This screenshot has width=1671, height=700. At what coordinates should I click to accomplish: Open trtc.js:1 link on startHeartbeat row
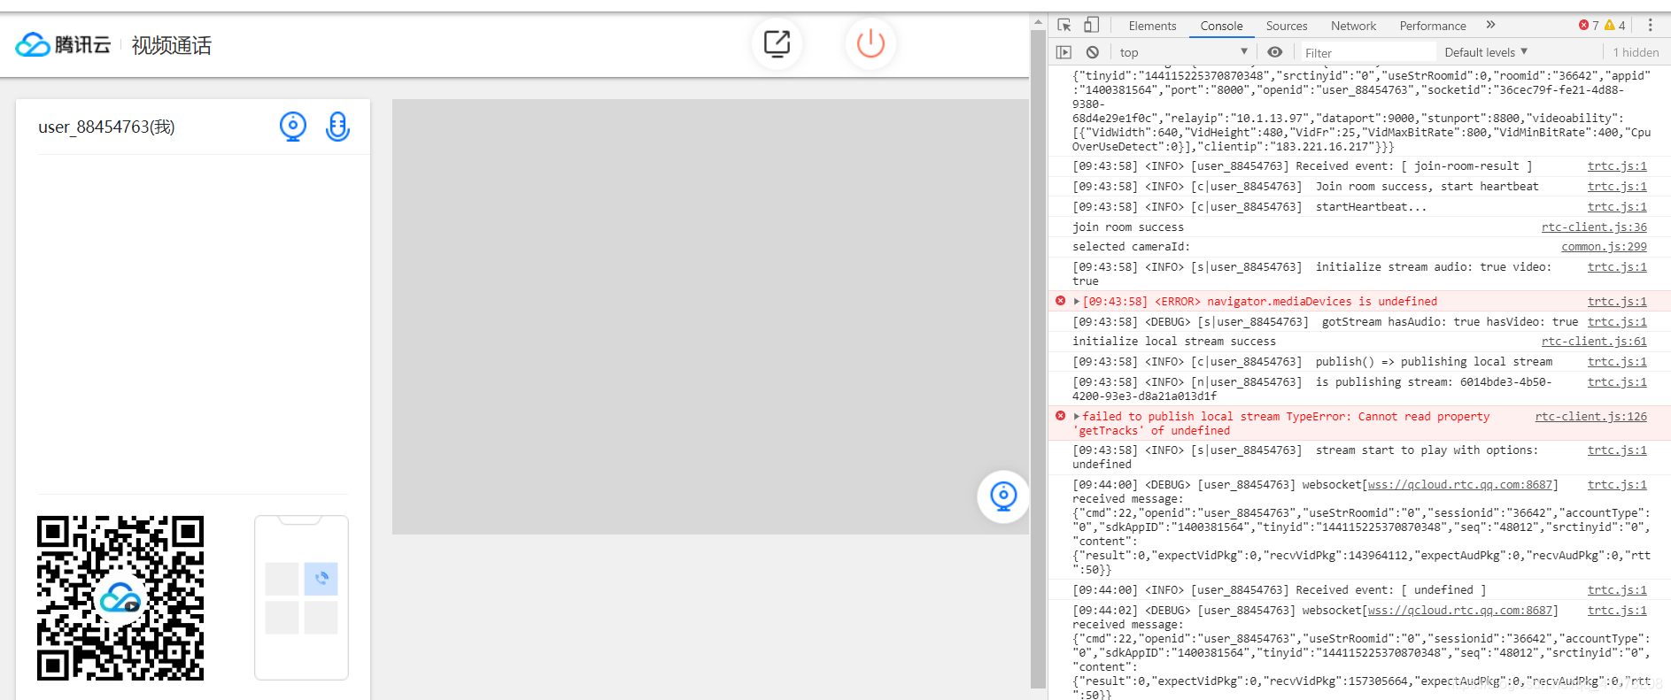point(1617,207)
